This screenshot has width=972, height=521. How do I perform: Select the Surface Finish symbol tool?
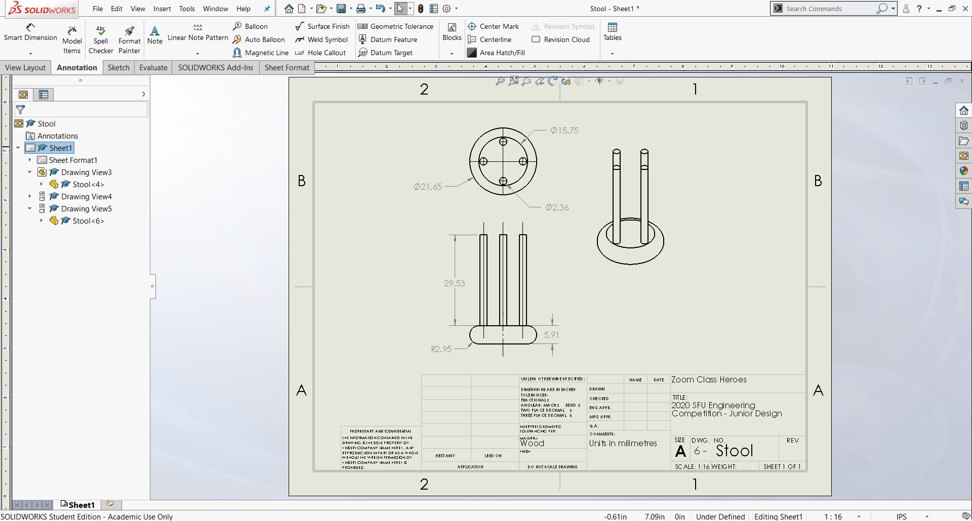pos(322,26)
